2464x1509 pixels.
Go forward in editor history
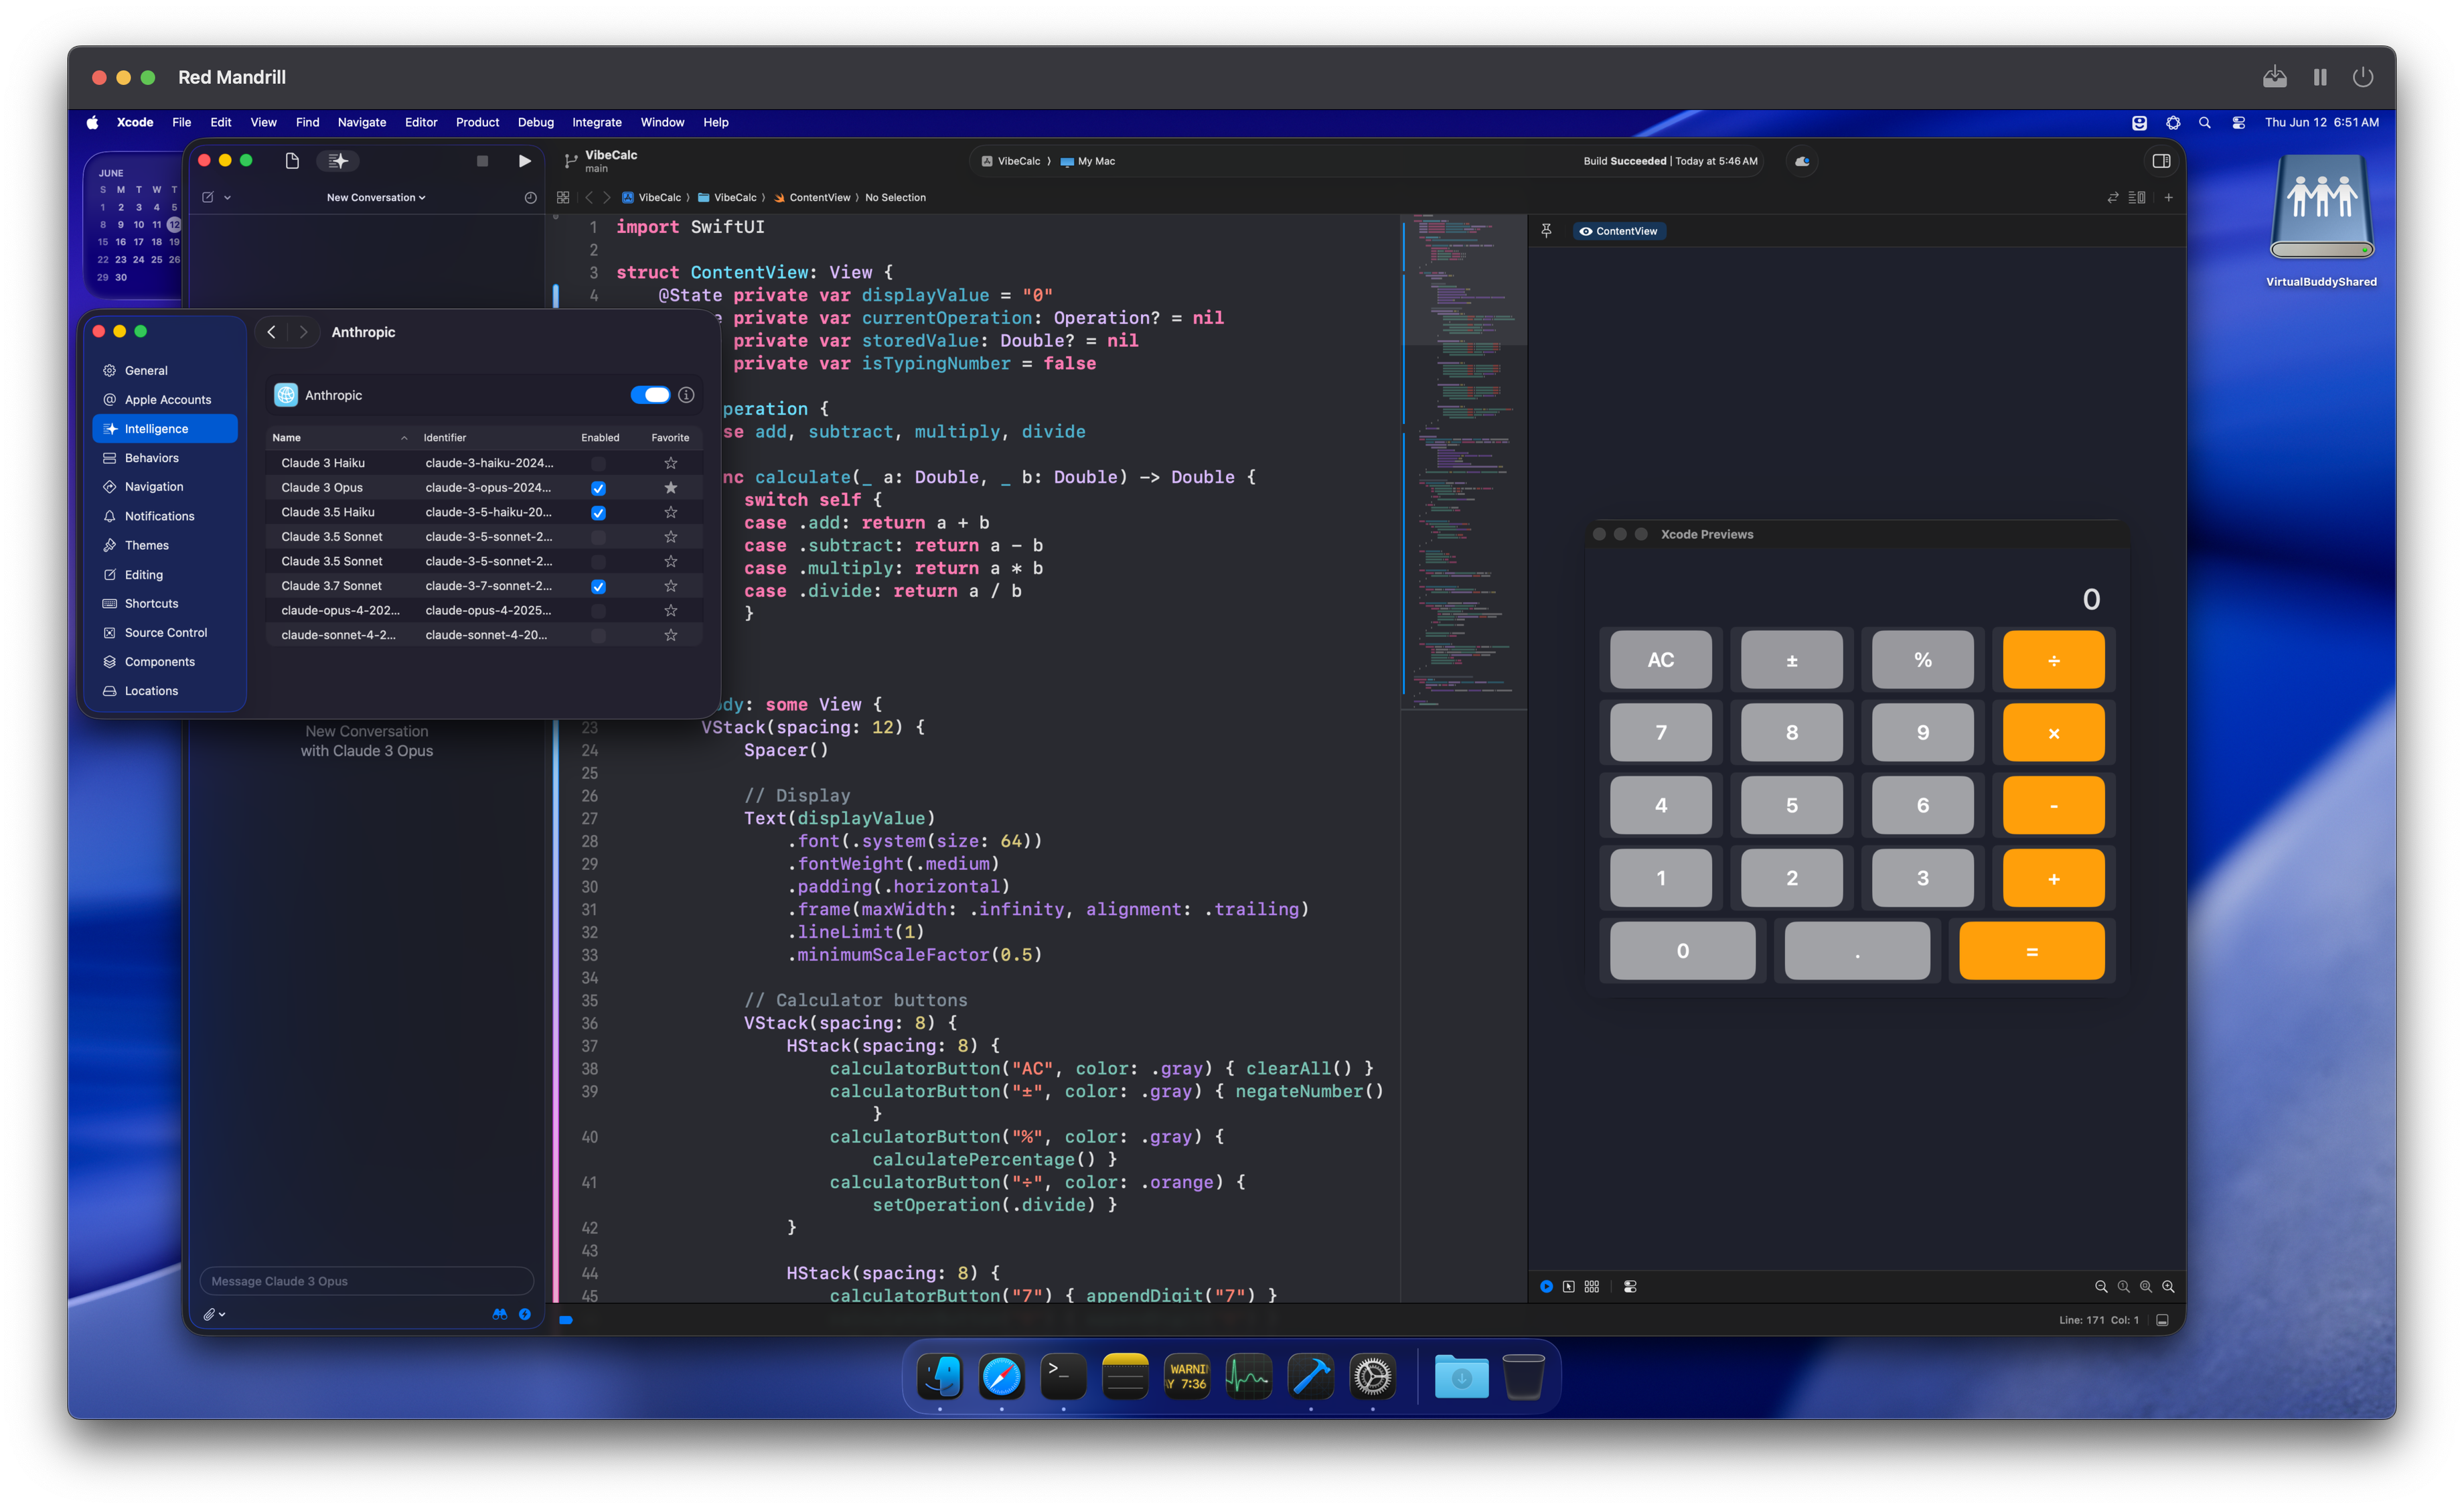(x=606, y=197)
